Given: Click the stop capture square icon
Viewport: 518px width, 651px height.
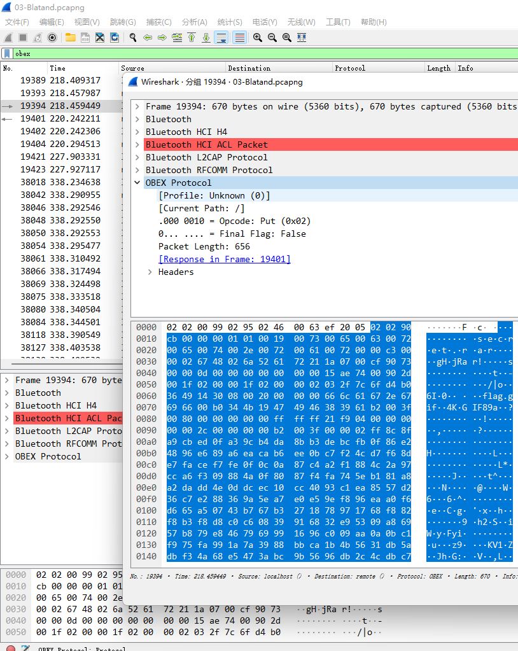Looking at the screenshot, I should pyautogui.click(x=23, y=38).
